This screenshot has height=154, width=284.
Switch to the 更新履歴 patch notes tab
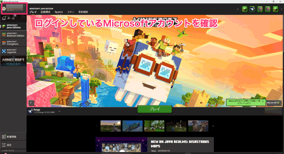point(83,12)
